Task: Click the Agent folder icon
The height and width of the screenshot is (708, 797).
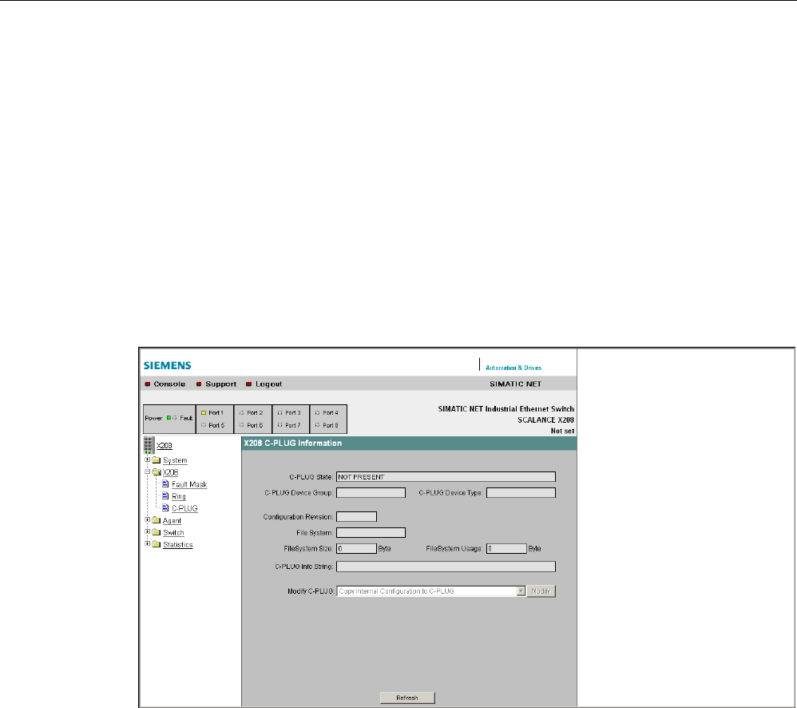Action: (x=157, y=520)
